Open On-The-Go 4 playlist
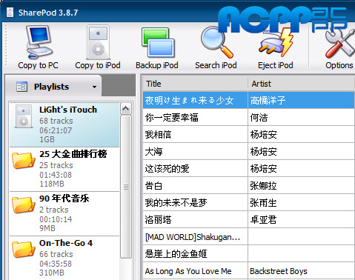Screen dimensions: 355x280 click(x=64, y=258)
